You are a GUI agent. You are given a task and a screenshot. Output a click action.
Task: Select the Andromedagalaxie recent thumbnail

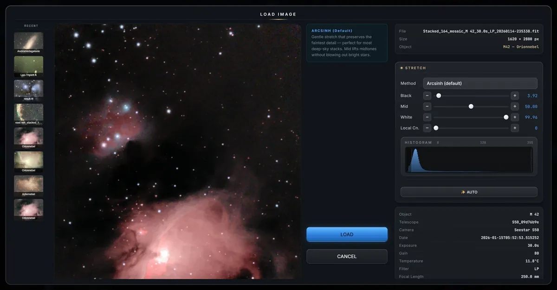click(x=29, y=43)
